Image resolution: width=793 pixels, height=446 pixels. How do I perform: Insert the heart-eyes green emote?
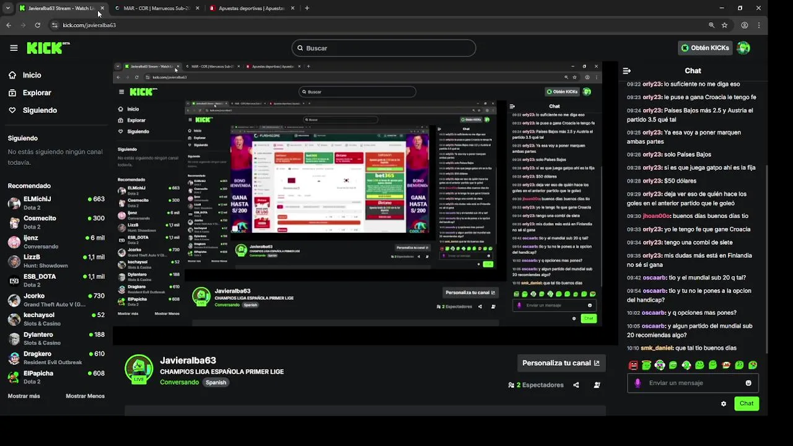tap(753, 365)
